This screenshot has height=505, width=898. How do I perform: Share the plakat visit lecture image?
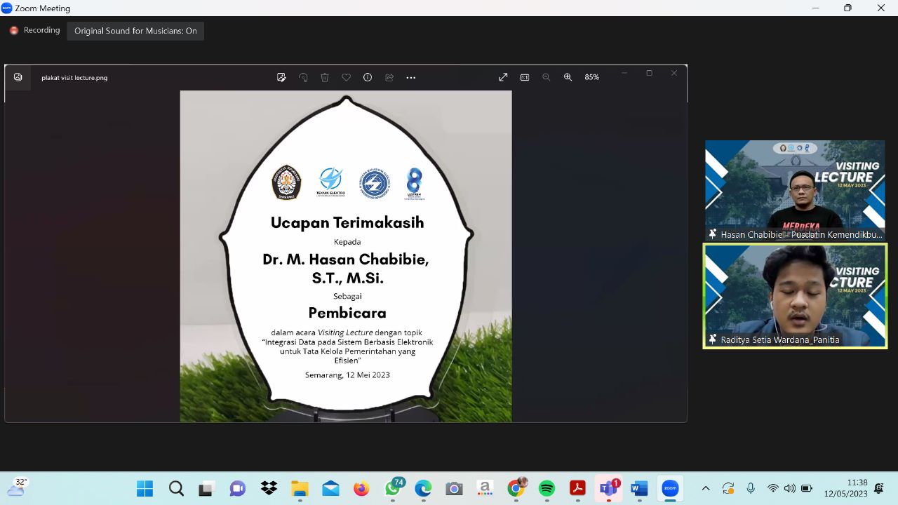click(x=389, y=77)
